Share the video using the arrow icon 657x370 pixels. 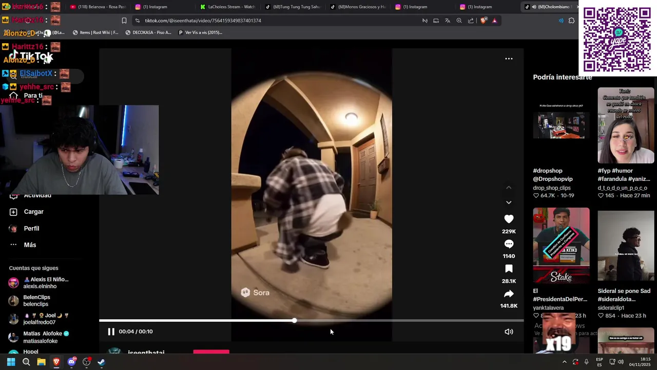coord(509,294)
